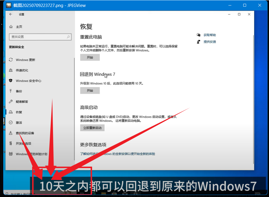Screen dimensions: 269x197
Task: Click 主页 label in sidebar
Action: pos(19,27)
